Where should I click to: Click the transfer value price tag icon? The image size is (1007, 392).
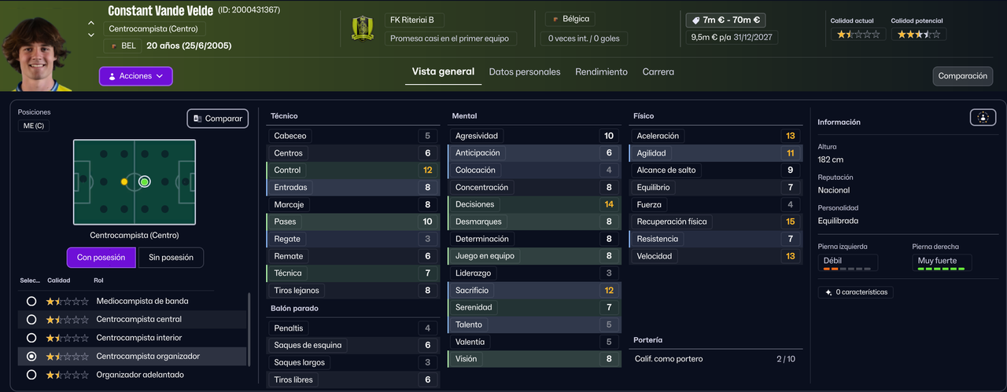(x=695, y=20)
